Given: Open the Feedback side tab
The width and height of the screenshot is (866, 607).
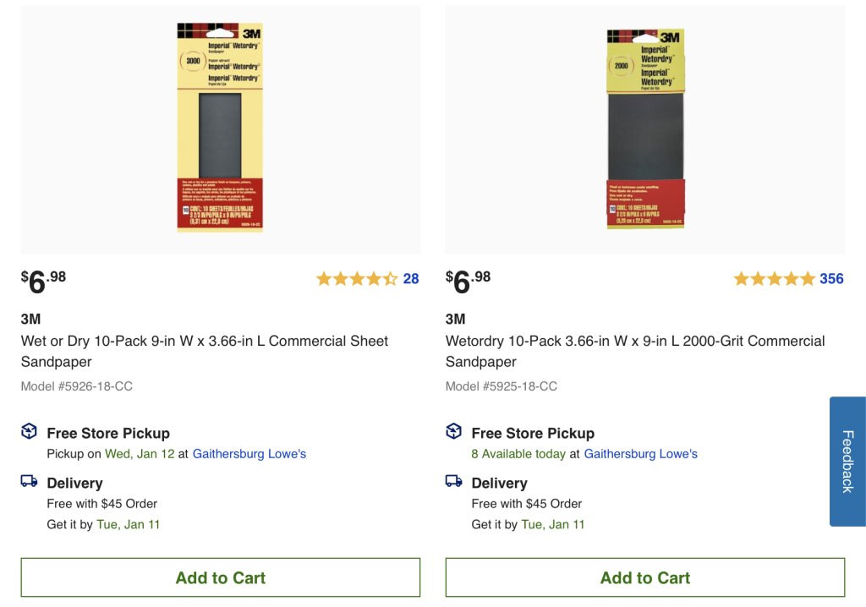Looking at the screenshot, I should click(847, 461).
